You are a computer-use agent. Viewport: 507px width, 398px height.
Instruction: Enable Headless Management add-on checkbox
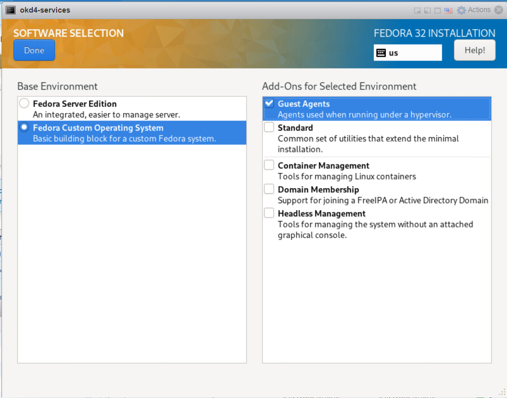tap(269, 213)
